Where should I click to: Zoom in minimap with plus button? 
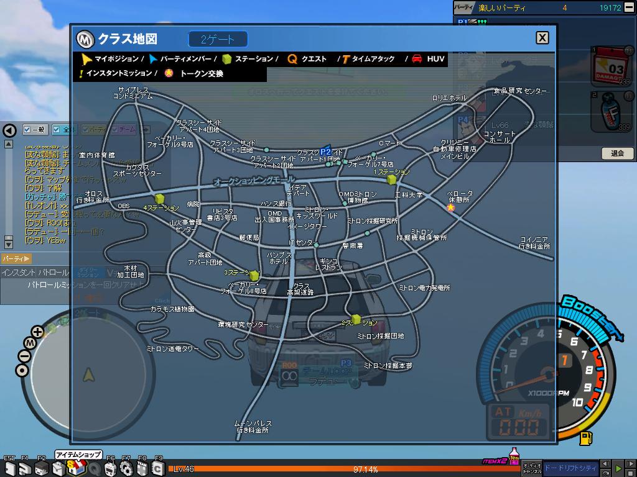click(37, 332)
